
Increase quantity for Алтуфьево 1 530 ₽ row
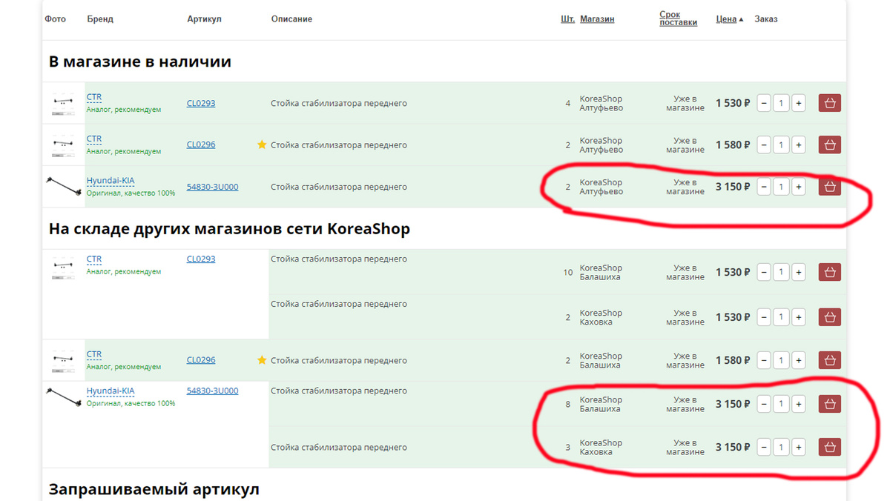pos(799,104)
